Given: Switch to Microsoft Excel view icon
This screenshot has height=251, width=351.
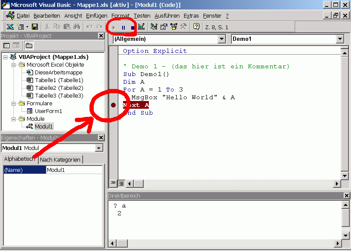Looking at the screenshot, I should 11,27.
